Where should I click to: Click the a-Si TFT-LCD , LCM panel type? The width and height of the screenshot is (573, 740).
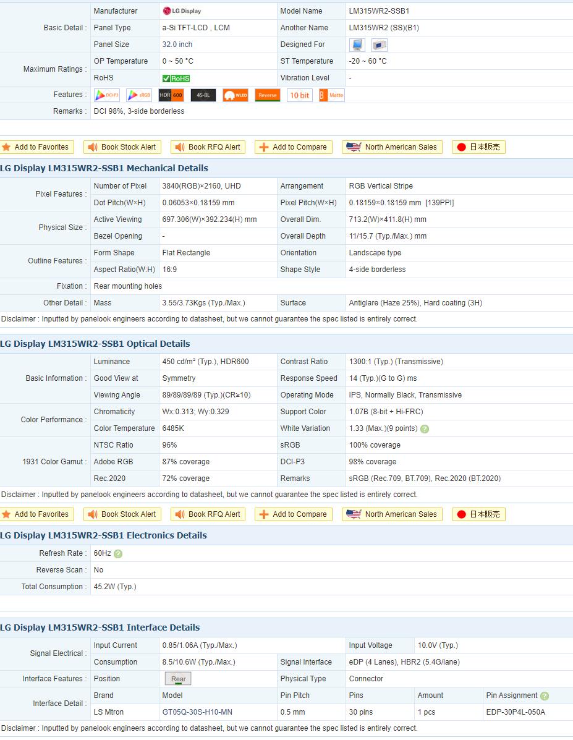coord(196,28)
